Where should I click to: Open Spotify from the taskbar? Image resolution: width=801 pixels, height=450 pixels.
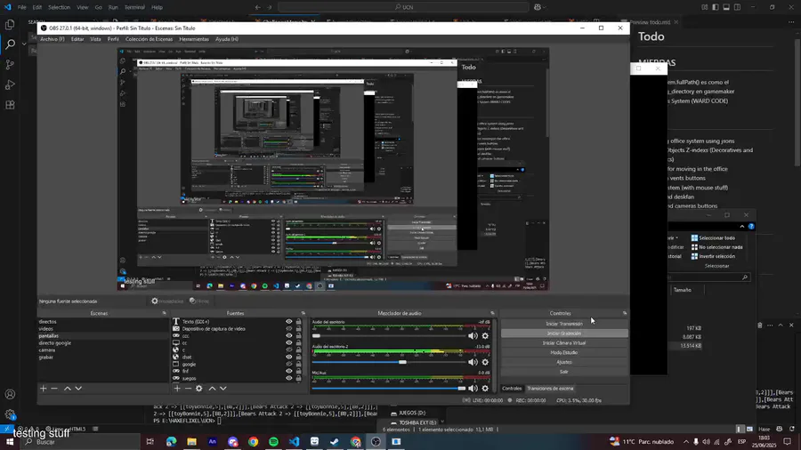point(274,441)
